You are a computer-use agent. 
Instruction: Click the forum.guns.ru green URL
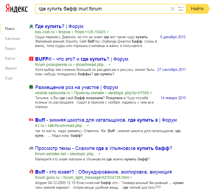point(47,177)
